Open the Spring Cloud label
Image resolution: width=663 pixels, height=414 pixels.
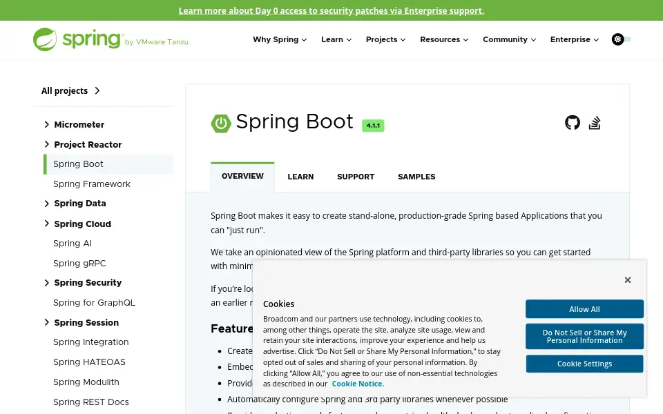tap(82, 224)
